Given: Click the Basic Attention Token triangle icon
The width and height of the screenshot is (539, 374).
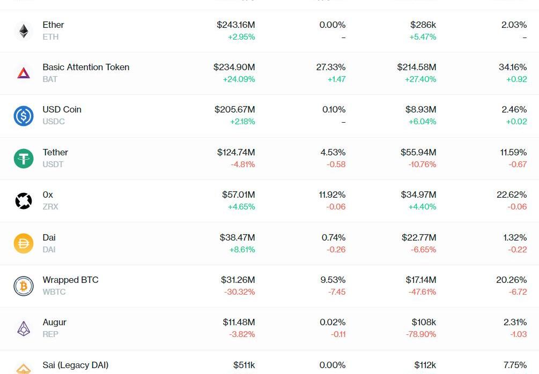Looking at the screenshot, I should click(x=24, y=73).
